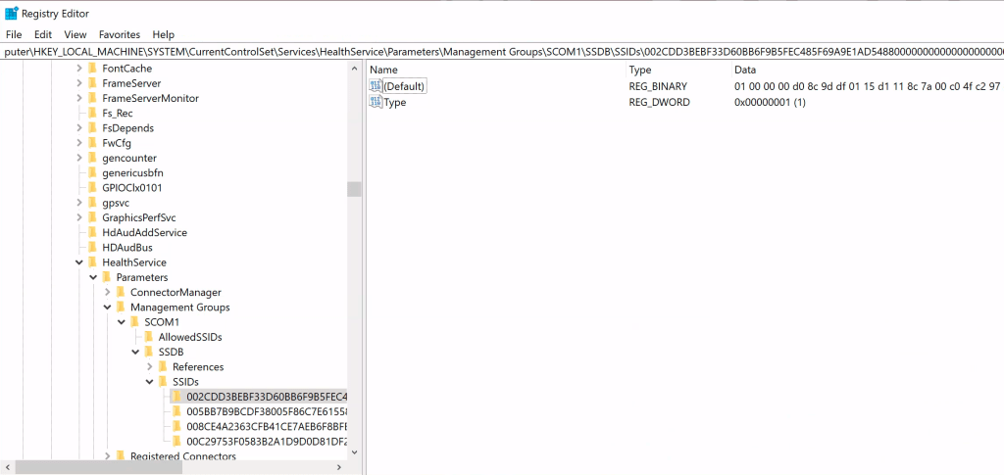
Task: Click the SCOM1 folder icon
Action: tap(134, 322)
